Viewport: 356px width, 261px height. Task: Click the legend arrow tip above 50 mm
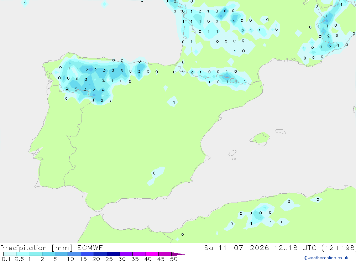pos(178,254)
